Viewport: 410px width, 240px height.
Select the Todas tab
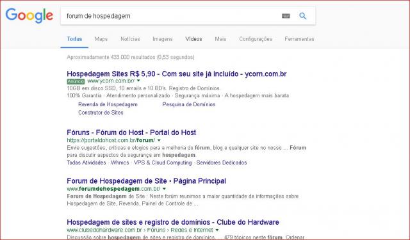tap(74, 39)
